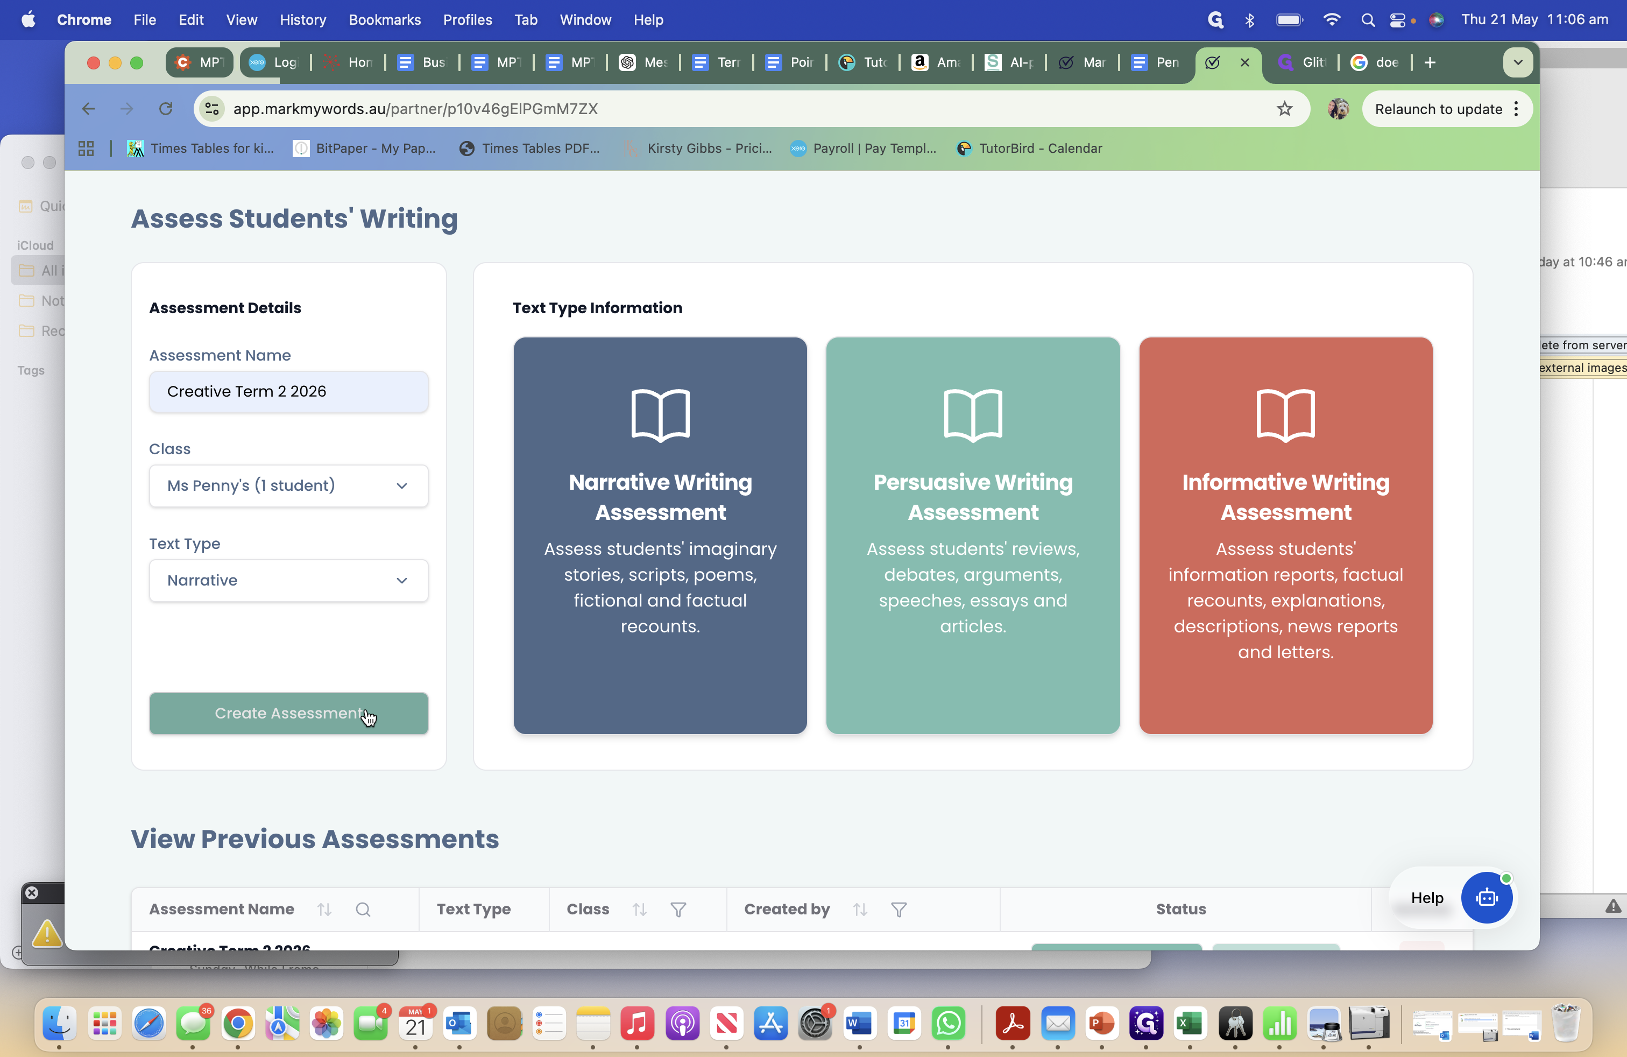
Task: Switch to the Glit tab
Action: tap(1301, 62)
